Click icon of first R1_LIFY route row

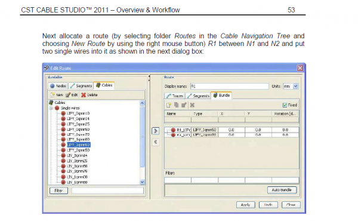coord(173,130)
